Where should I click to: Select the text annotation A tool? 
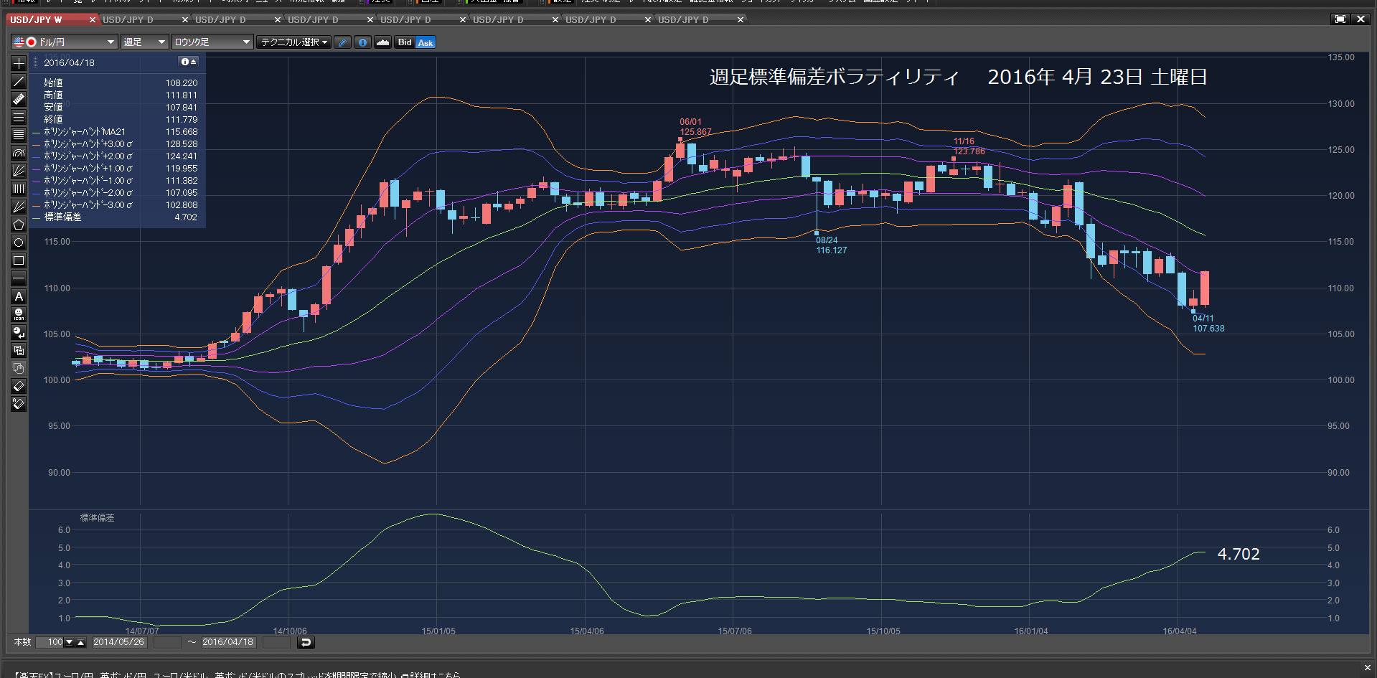pos(19,296)
